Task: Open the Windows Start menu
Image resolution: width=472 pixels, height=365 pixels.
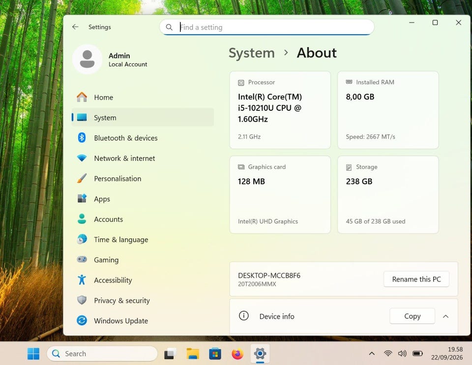Action: click(33, 354)
